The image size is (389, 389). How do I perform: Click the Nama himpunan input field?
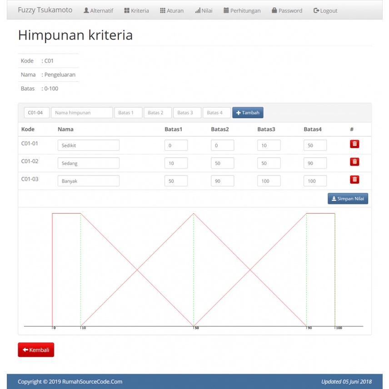[x=82, y=112]
